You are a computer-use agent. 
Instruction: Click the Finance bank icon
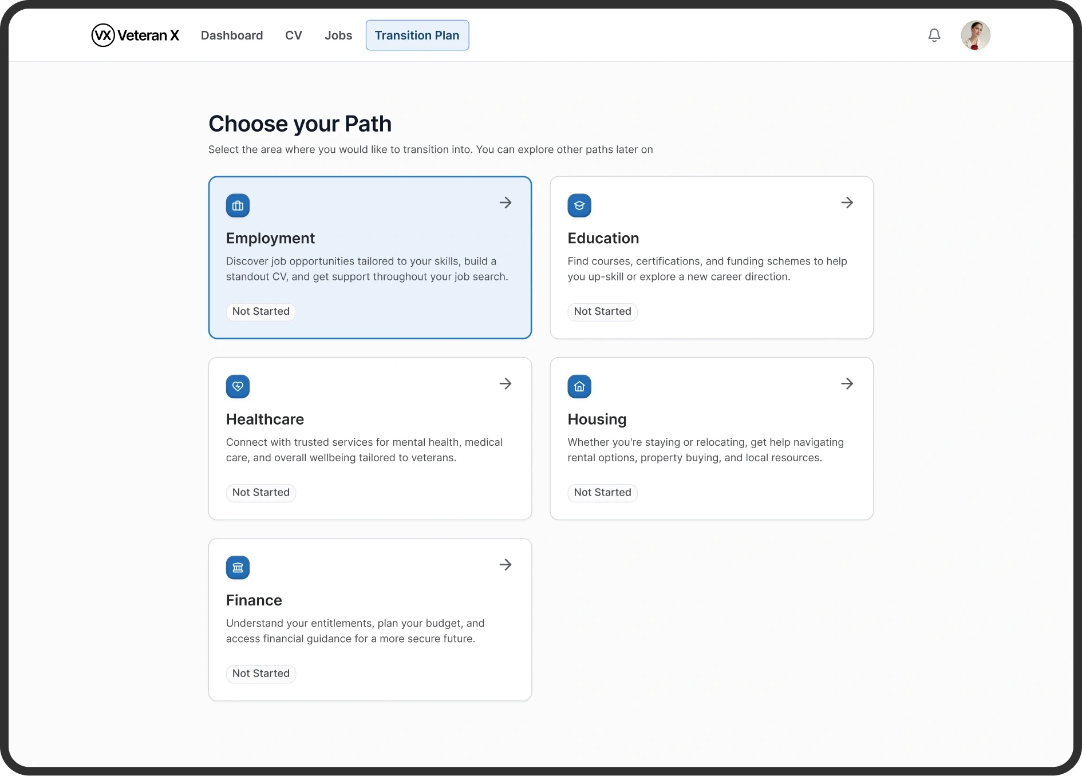point(238,568)
